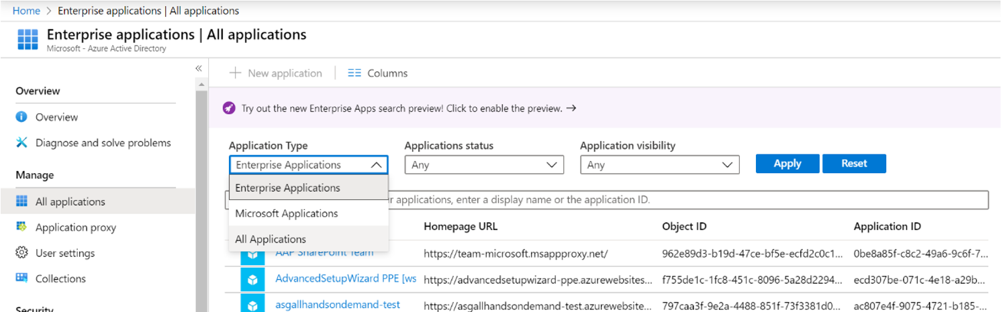Open the AAP SharePoint Team application link
Image resolution: width=1001 pixels, height=312 pixels.
coord(324,253)
